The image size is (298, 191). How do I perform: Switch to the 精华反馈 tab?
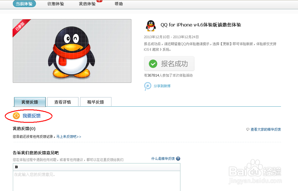(x=96, y=102)
